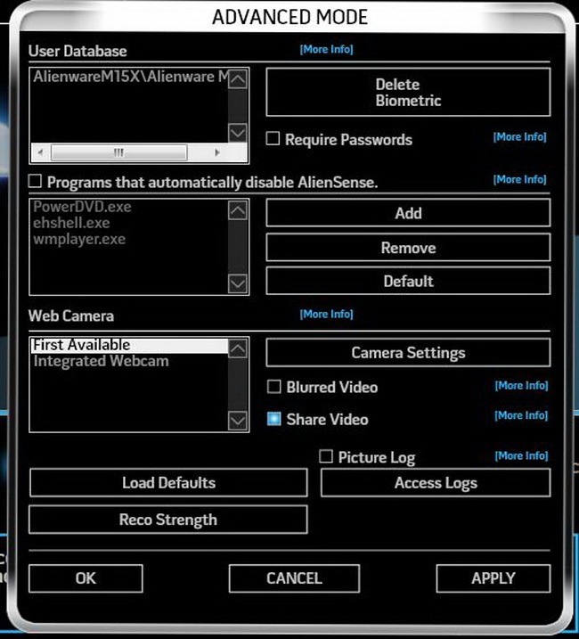The height and width of the screenshot is (639, 579).
Task: Enable the Picture Log checkbox
Action: 326,456
